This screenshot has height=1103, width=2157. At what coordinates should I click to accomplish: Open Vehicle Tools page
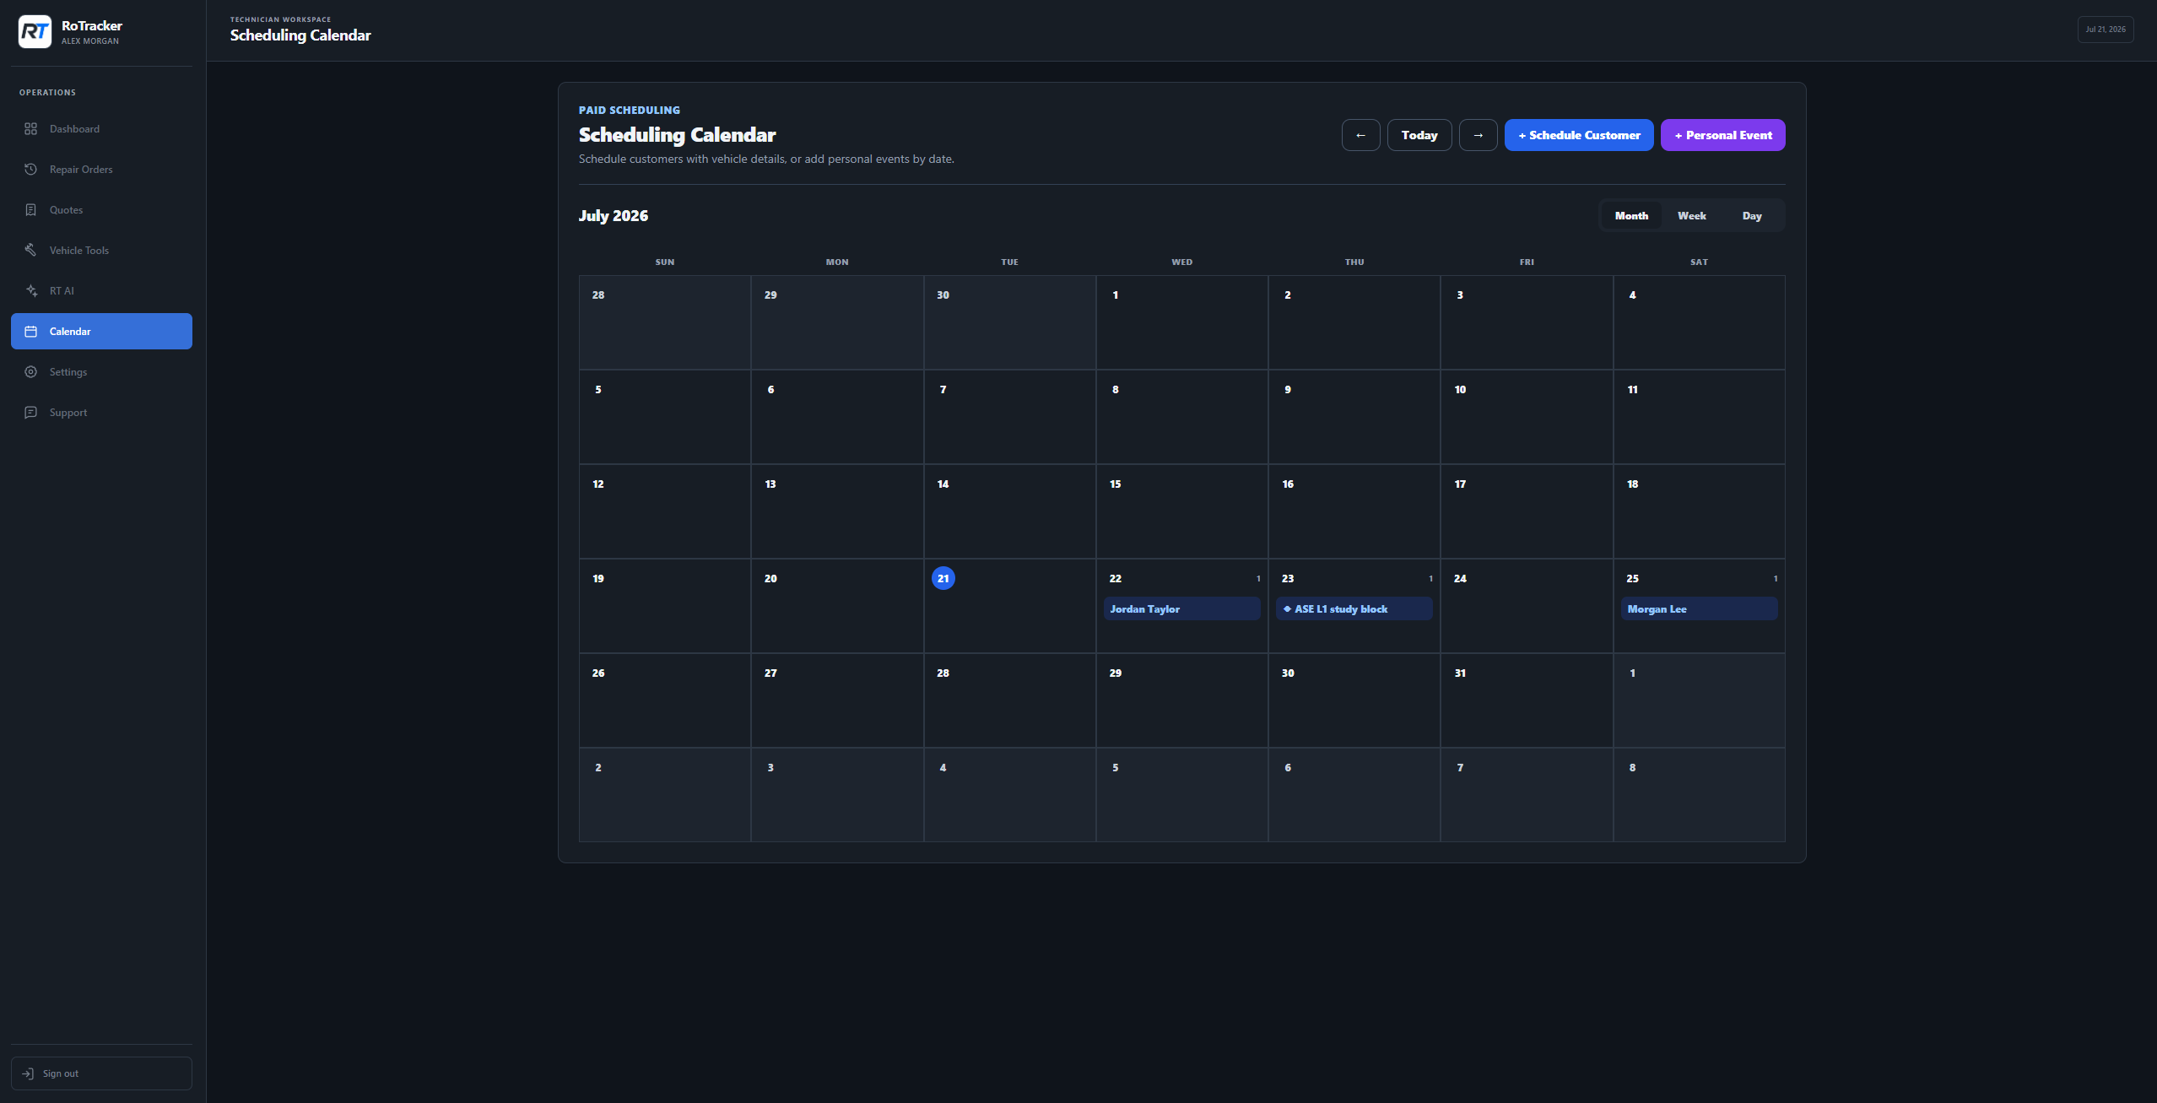(101, 251)
